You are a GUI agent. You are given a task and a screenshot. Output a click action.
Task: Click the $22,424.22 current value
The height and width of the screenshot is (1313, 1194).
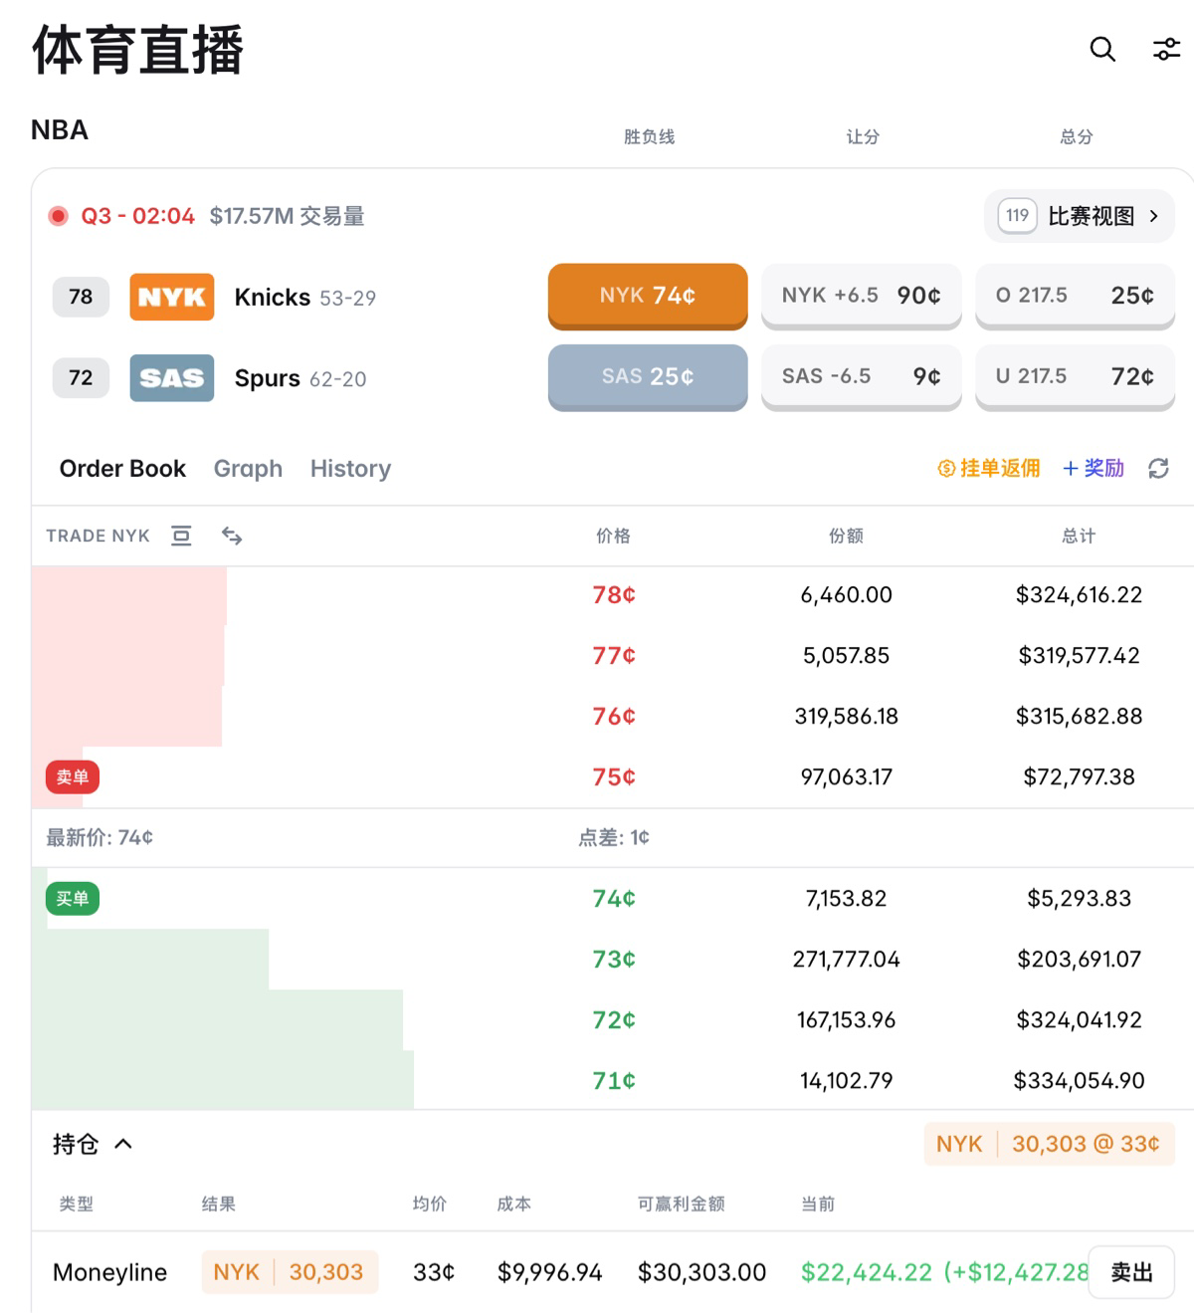(867, 1272)
